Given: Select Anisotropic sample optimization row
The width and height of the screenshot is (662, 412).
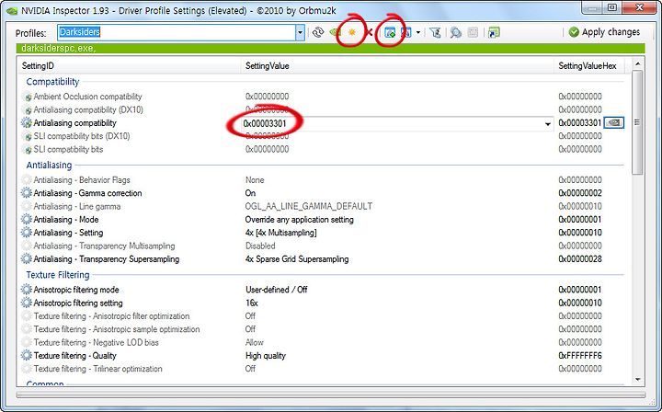Looking at the screenshot, I should (x=117, y=329).
